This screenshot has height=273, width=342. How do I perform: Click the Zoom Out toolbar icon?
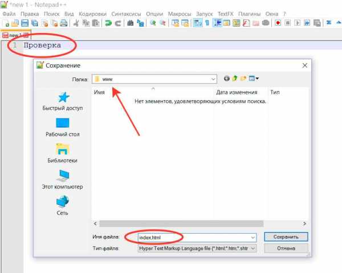[162, 23]
